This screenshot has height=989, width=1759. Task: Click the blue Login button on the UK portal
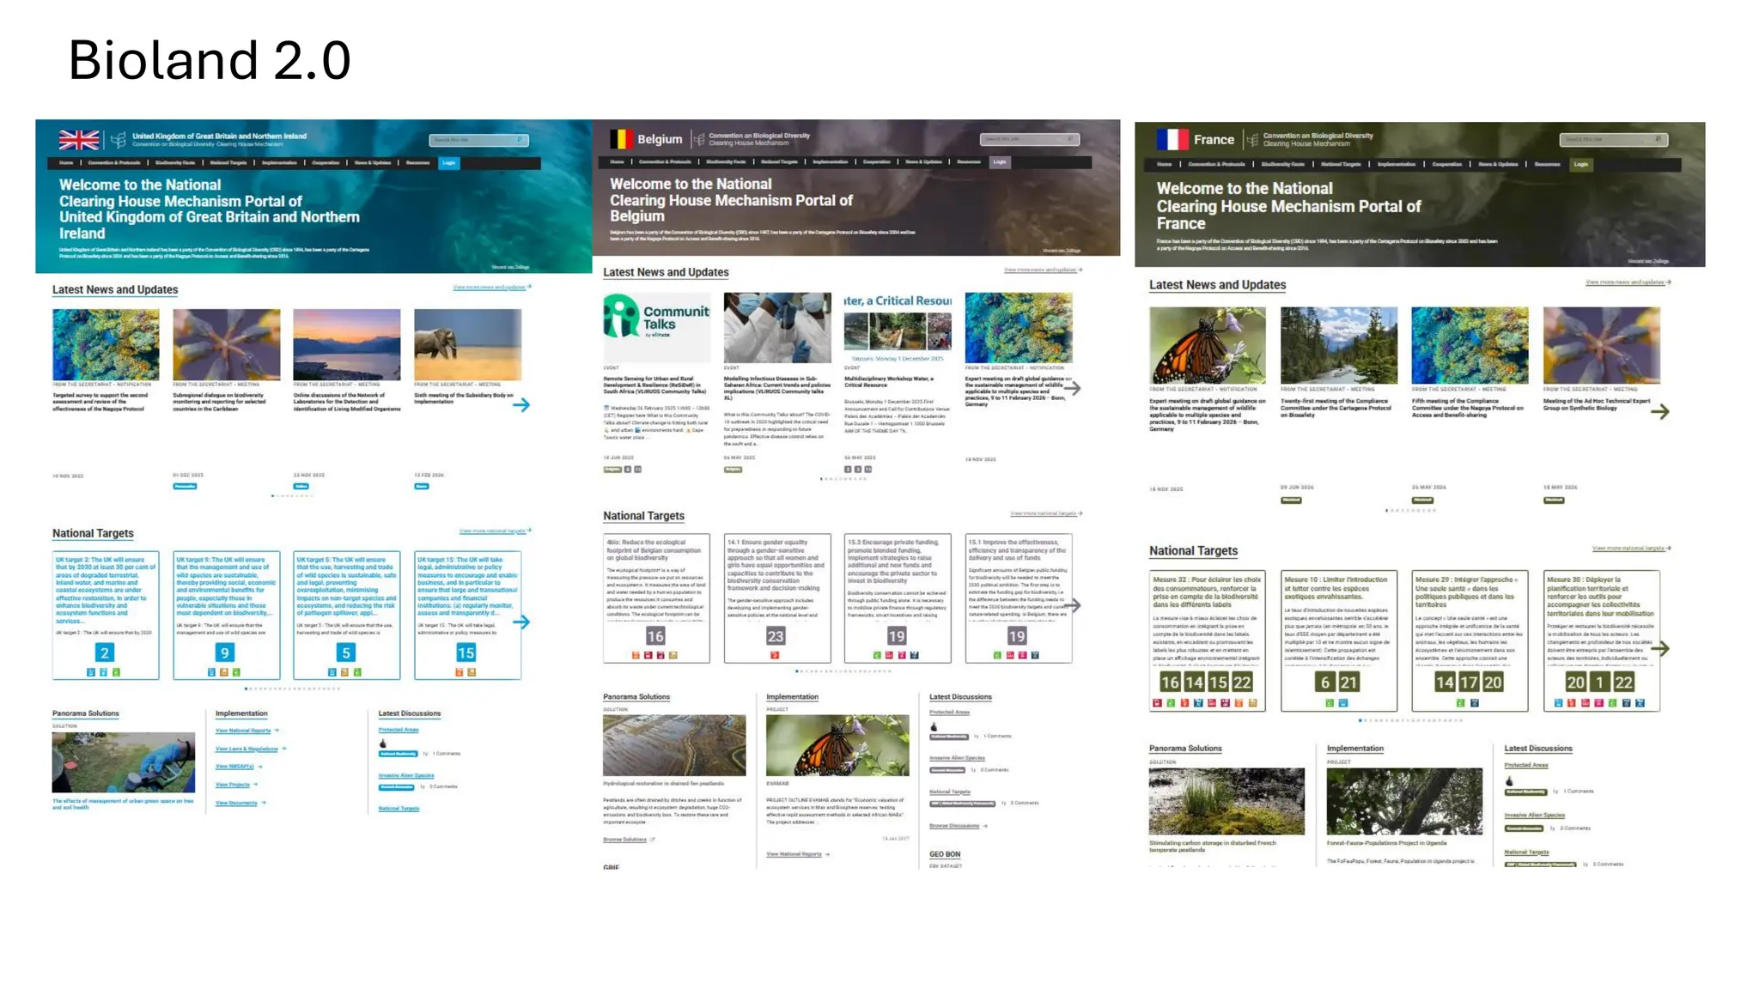click(x=449, y=162)
